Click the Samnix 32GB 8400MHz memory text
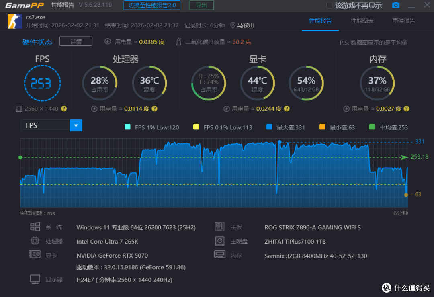This screenshot has height=297, width=434. click(x=316, y=256)
